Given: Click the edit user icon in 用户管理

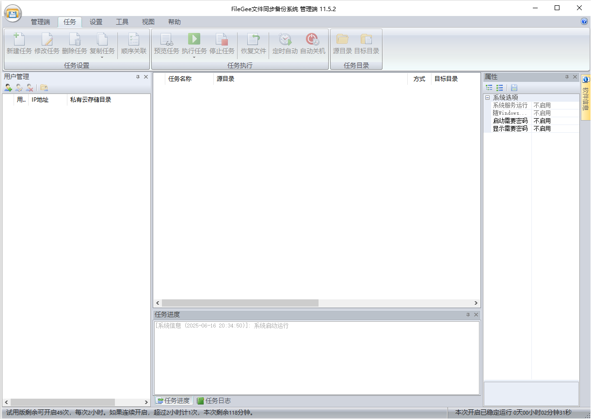Looking at the screenshot, I should (19, 88).
